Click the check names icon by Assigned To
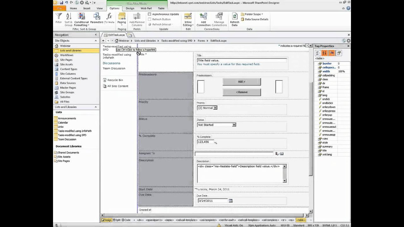The width and height of the screenshot is (404, 227). click(x=277, y=154)
